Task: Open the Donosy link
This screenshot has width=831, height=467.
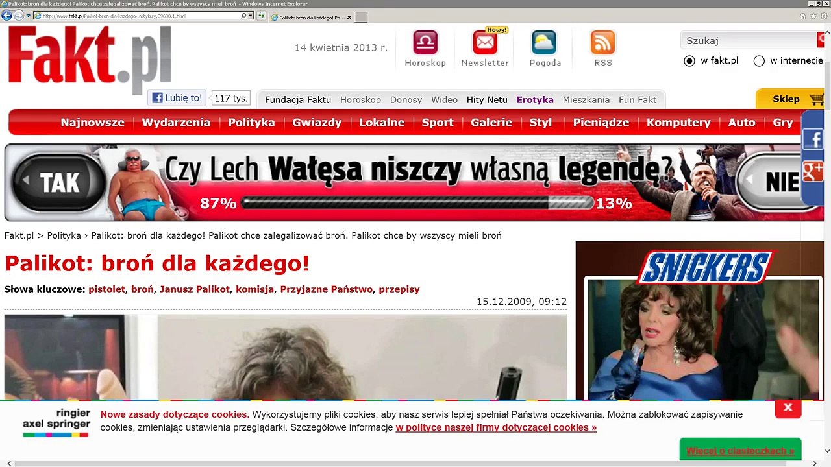Action: tap(406, 100)
